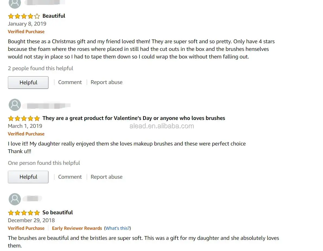
Task: Click the five-star rating of the So beautiful review
Action: 24,213
